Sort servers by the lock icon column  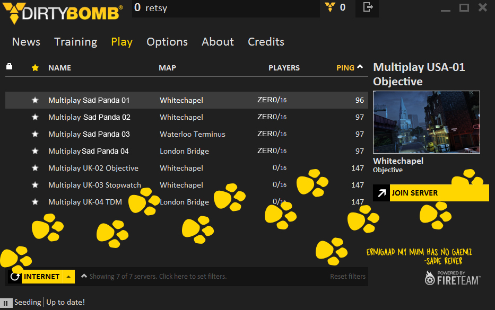click(x=9, y=67)
